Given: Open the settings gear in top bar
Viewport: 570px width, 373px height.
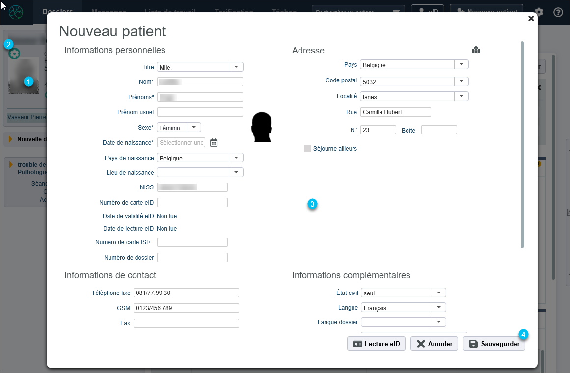Looking at the screenshot, I should 539,12.
